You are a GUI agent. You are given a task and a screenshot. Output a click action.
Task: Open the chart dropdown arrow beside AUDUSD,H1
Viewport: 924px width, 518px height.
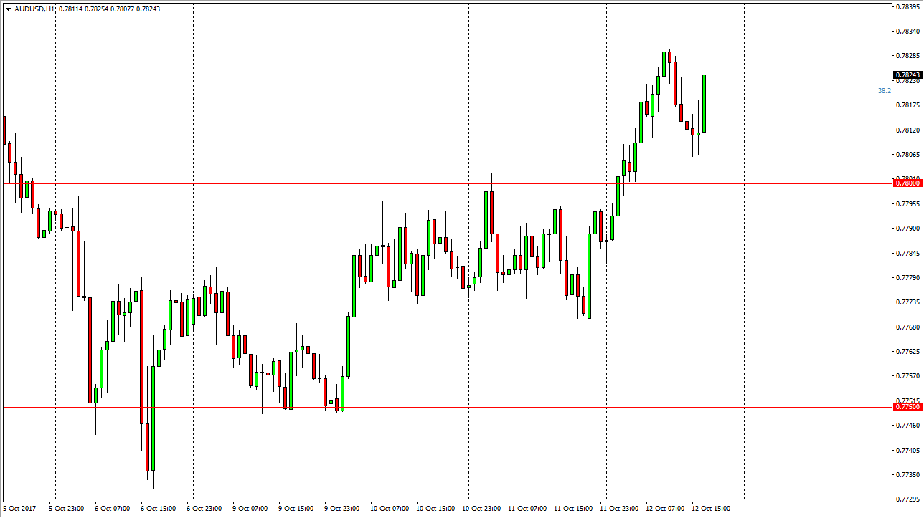[x=8, y=9]
